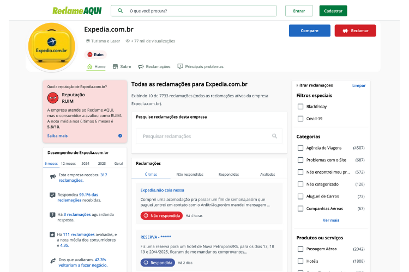409x272 pixels.
Task: Select the Avaliadas tab
Action: click(267, 175)
